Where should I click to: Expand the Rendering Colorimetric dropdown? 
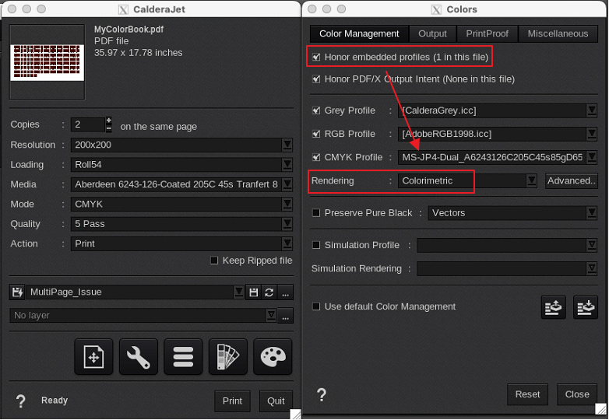531,180
